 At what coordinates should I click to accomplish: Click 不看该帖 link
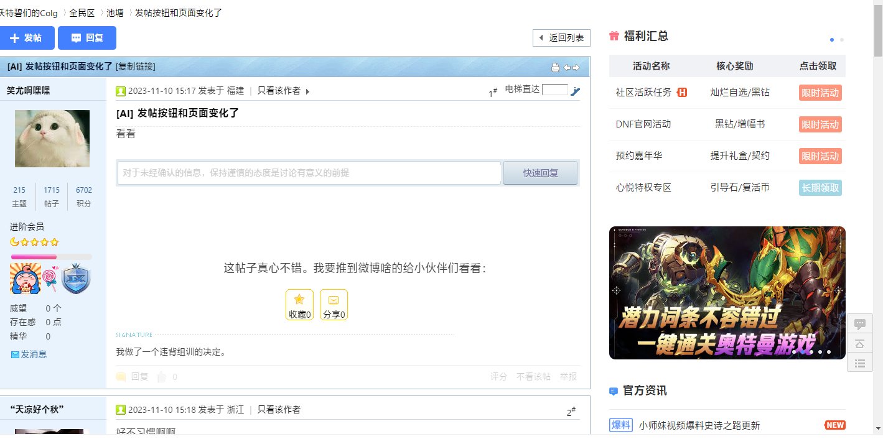coord(533,376)
